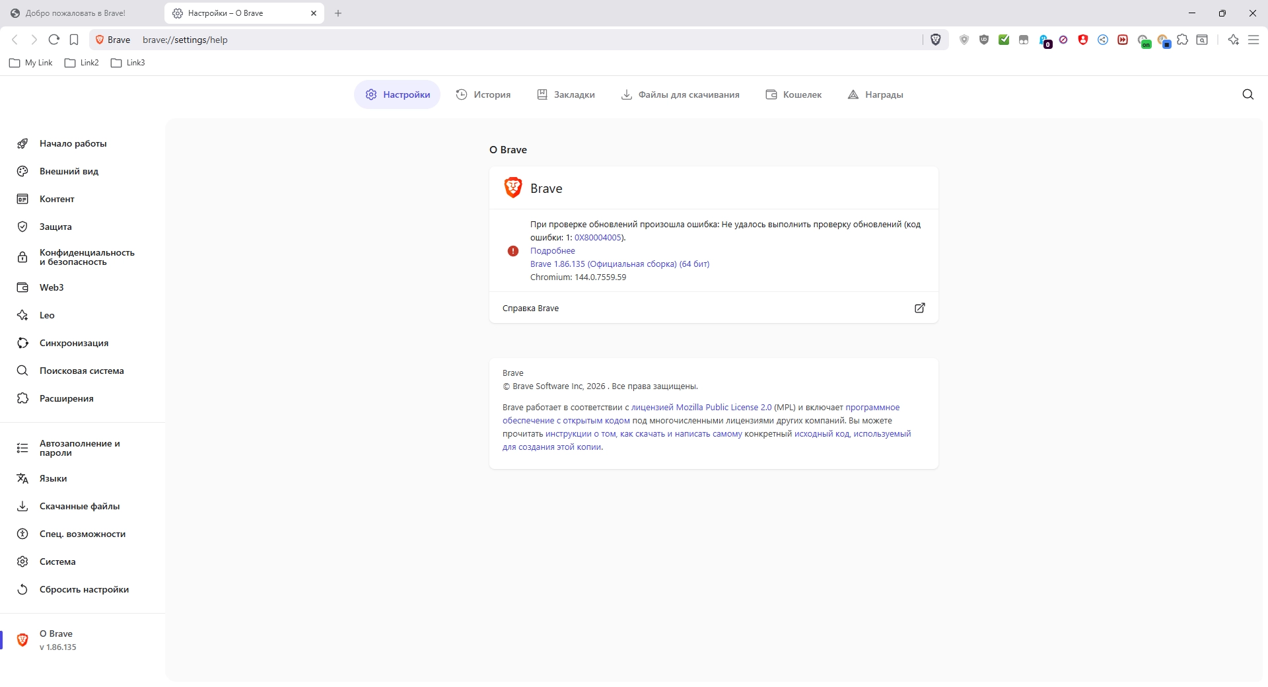The width and height of the screenshot is (1268, 687).
Task: Open Brave Shields lion icon in address bar
Action: click(936, 40)
